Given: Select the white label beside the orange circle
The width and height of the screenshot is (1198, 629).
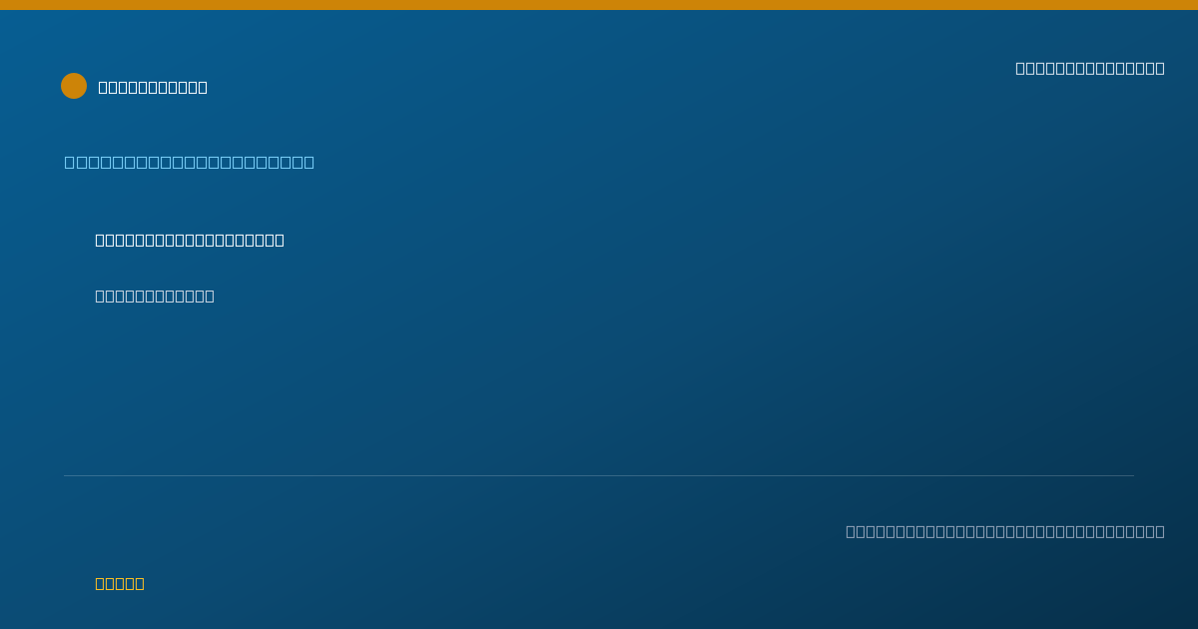Looking at the screenshot, I should coord(153,87).
